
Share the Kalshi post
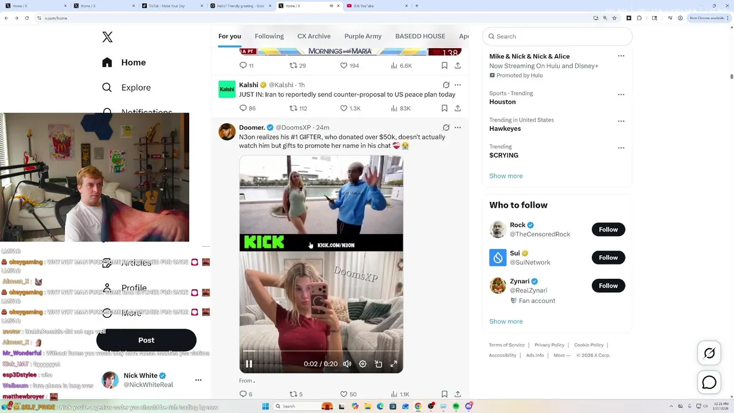click(x=458, y=108)
